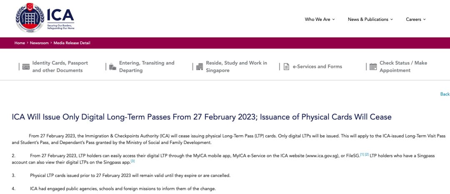Open Newsroom breadcrumb link
The image size is (450, 194).
(x=39, y=43)
